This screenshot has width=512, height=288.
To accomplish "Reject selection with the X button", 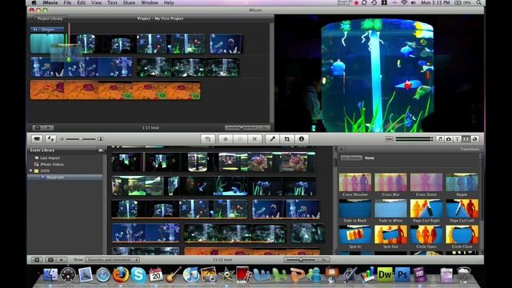I will tap(254, 139).
